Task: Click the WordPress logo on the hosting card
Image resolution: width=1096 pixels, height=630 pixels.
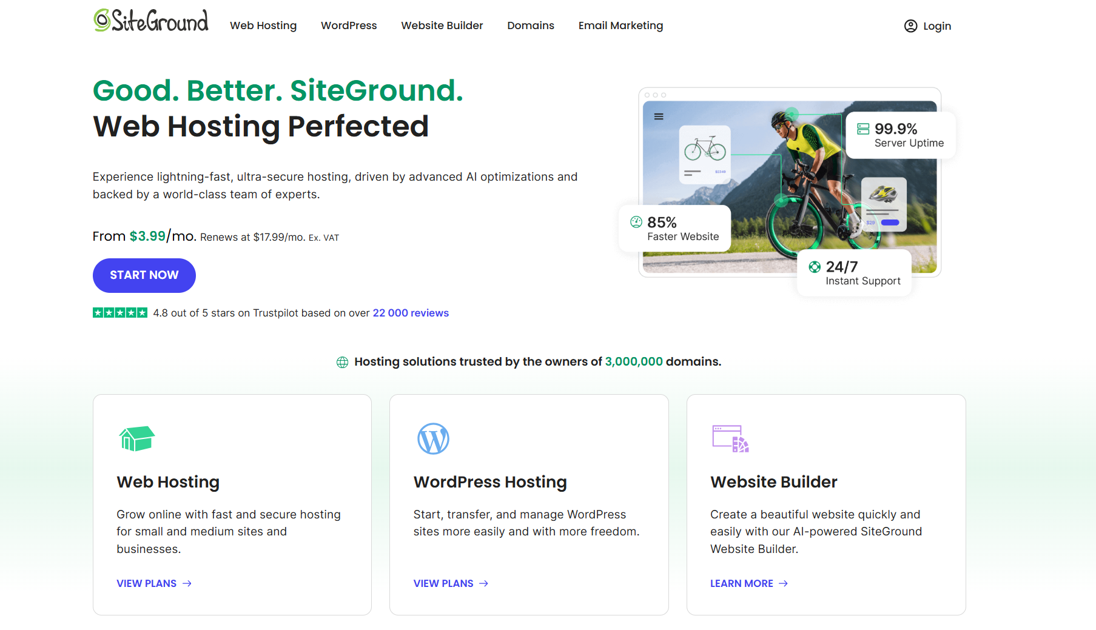Action: click(433, 438)
